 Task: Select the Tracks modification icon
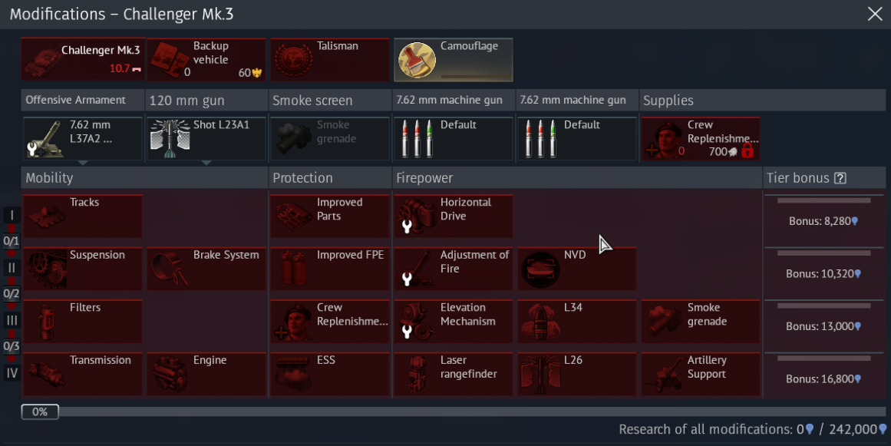click(x=82, y=216)
